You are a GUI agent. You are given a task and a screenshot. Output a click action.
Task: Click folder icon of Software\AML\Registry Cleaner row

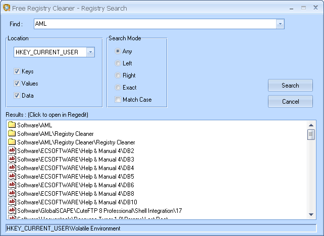[x=12, y=133]
